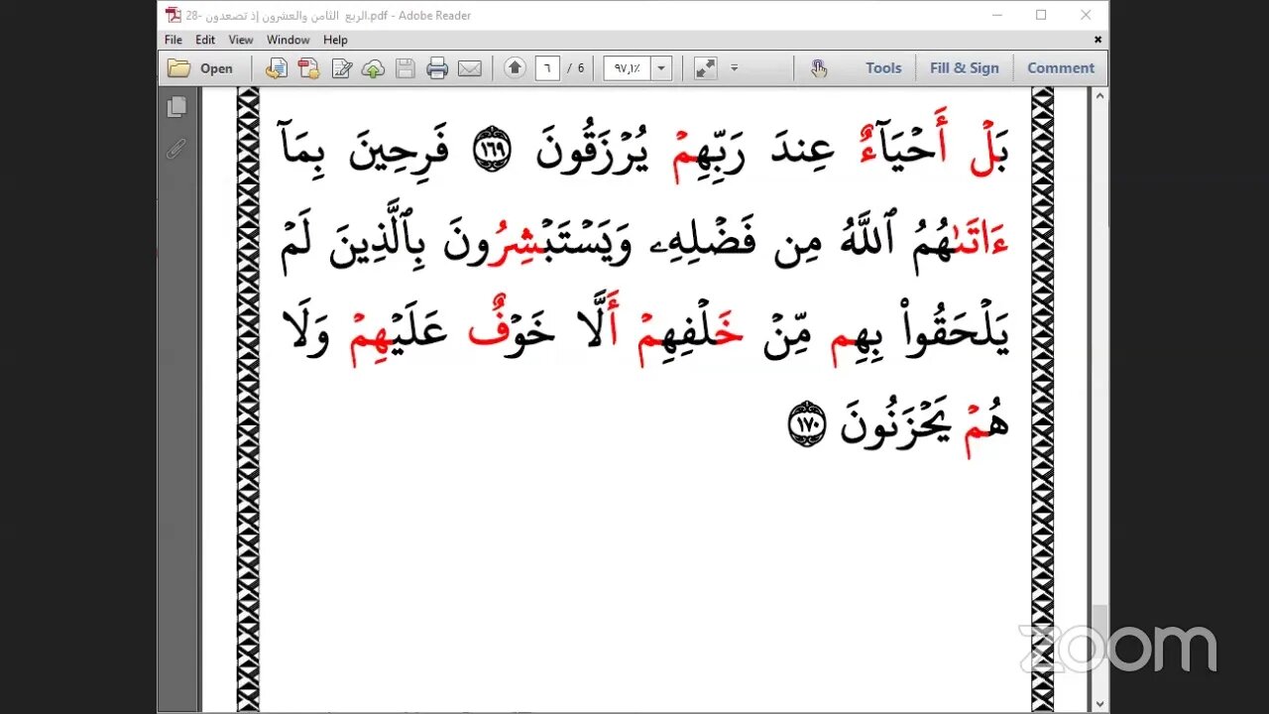Click the zoom percentage field
The height and width of the screenshot is (714, 1269).
(627, 68)
